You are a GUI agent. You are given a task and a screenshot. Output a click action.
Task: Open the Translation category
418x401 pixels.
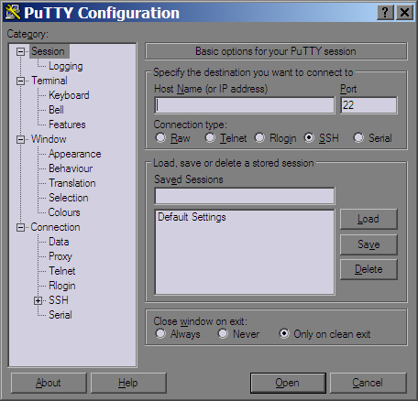click(x=72, y=183)
